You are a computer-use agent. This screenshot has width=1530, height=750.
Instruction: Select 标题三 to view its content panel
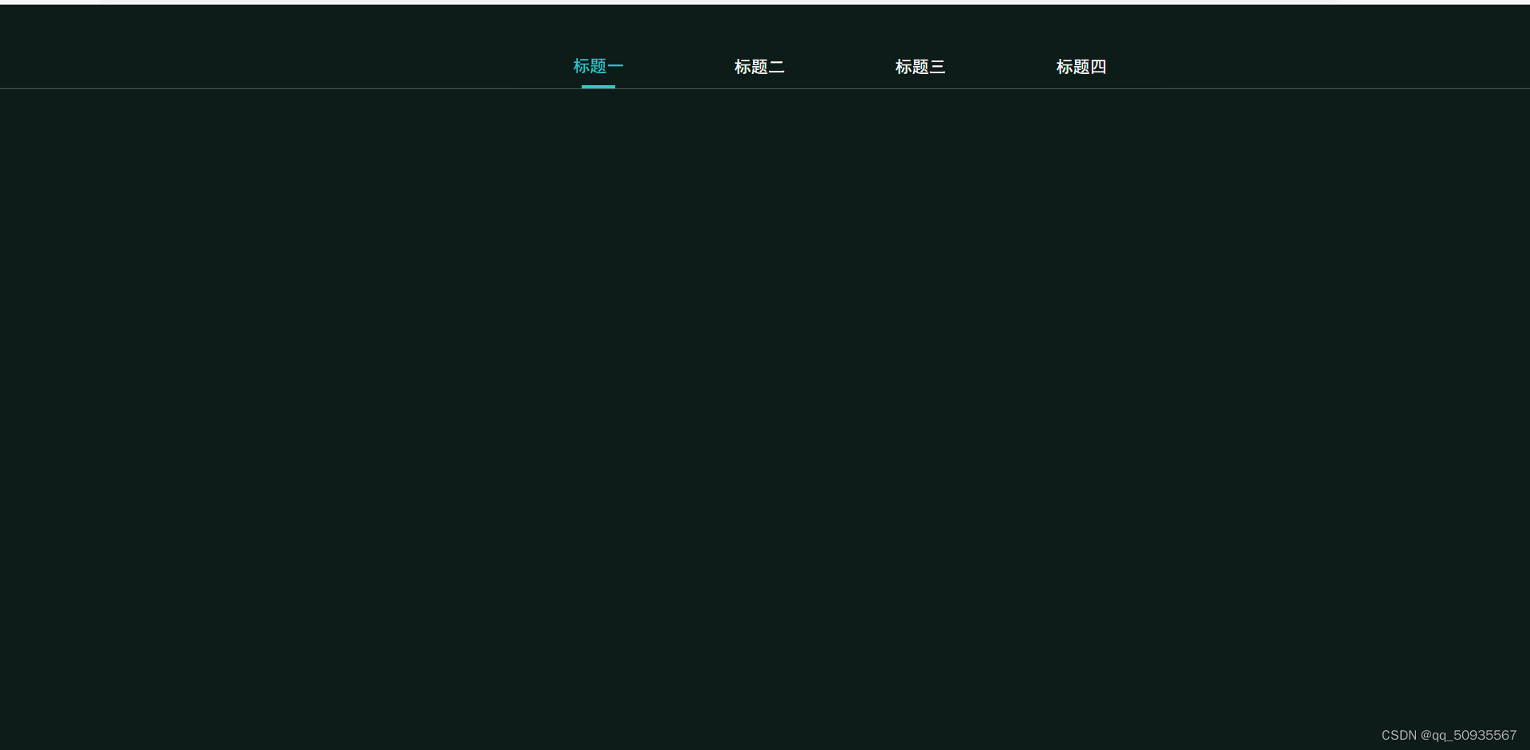(x=920, y=67)
